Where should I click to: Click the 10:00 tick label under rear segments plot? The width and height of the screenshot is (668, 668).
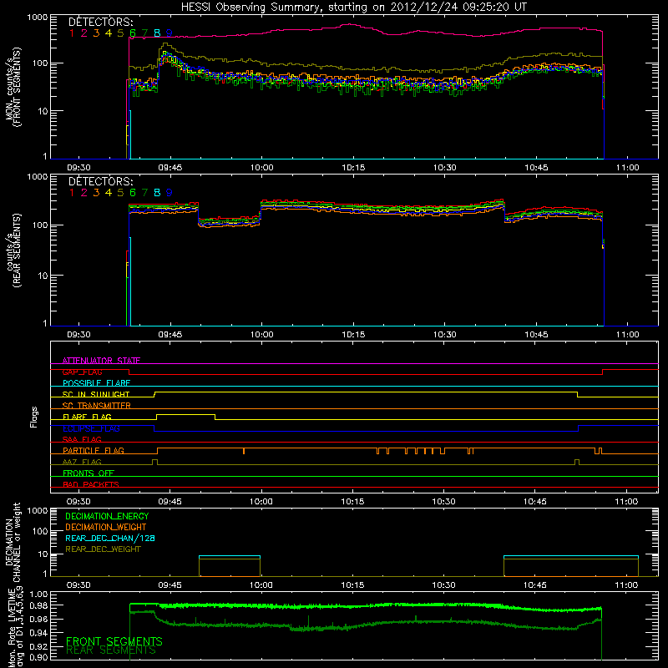(261, 335)
